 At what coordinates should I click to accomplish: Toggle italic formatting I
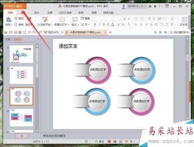(x=99, y=24)
